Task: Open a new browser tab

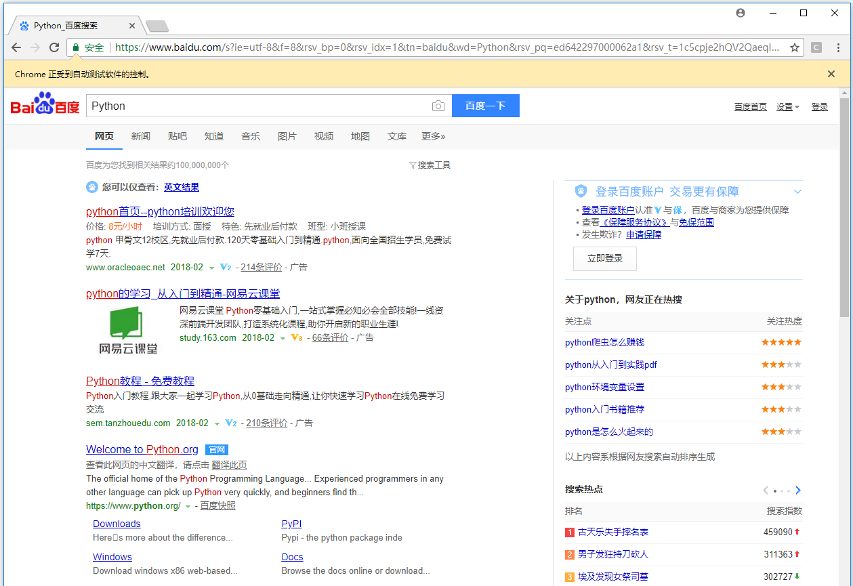Action: pyautogui.click(x=157, y=26)
